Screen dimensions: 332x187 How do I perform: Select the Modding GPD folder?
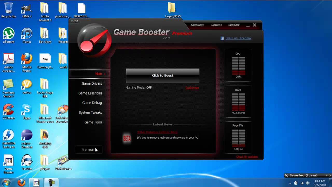click(45, 139)
